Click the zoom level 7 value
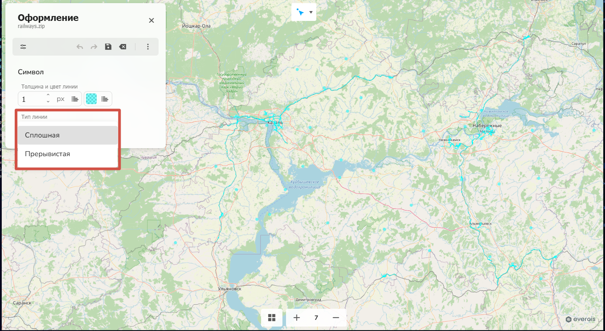The height and width of the screenshot is (331, 605). coord(316,318)
